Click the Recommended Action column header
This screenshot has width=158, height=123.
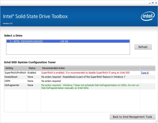tap(90, 68)
